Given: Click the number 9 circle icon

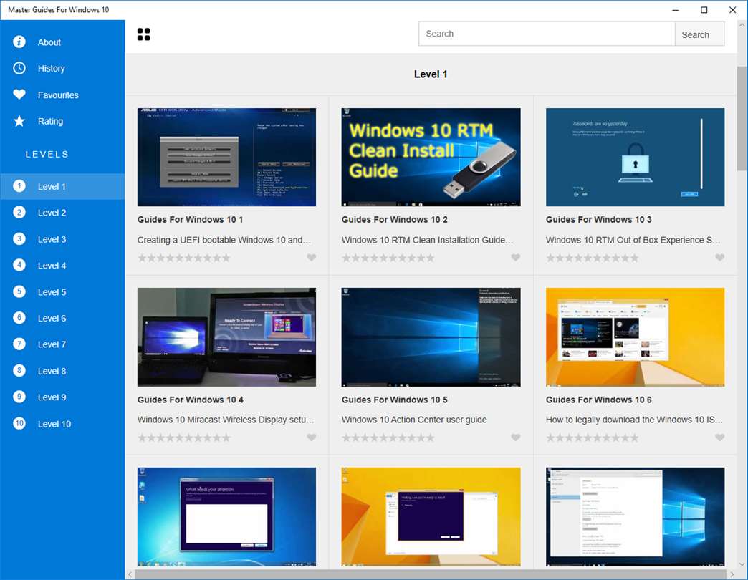Looking at the screenshot, I should [x=19, y=397].
